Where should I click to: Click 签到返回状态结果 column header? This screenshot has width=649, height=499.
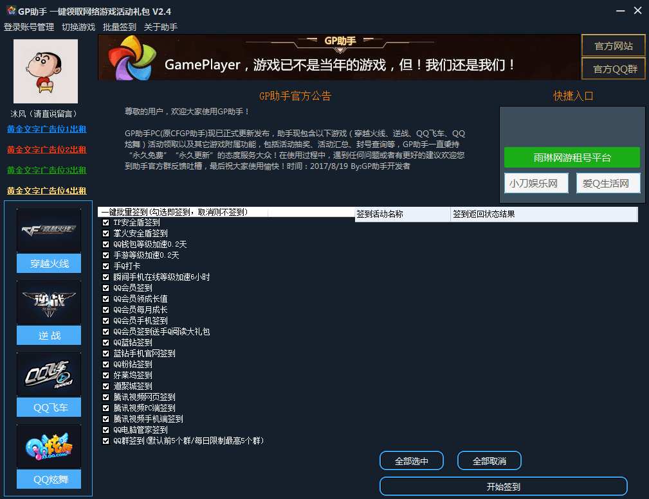click(x=544, y=214)
